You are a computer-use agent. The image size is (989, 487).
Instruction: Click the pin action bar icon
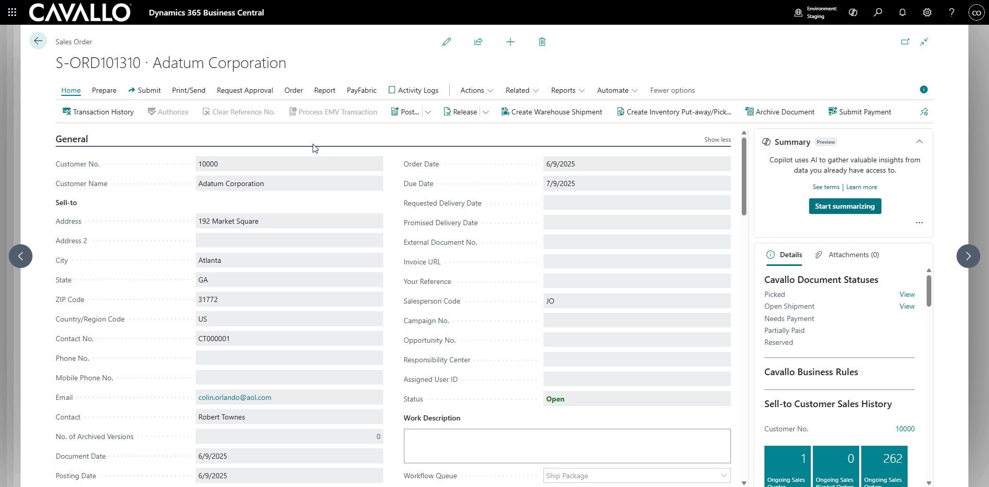(924, 112)
